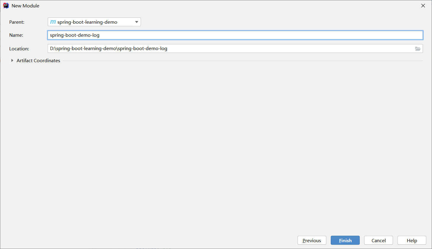This screenshot has height=249, width=432.
Task: Click the "Location:" label
Action: click(x=19, y=49)
